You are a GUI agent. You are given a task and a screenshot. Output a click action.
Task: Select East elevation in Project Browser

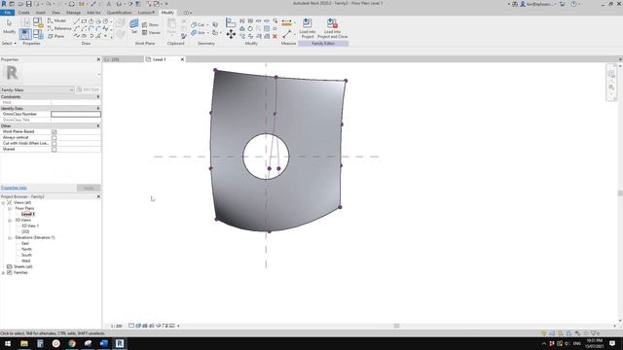25,243
